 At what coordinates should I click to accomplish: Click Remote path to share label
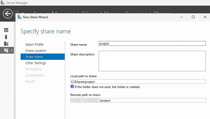(x=85, y=95)
